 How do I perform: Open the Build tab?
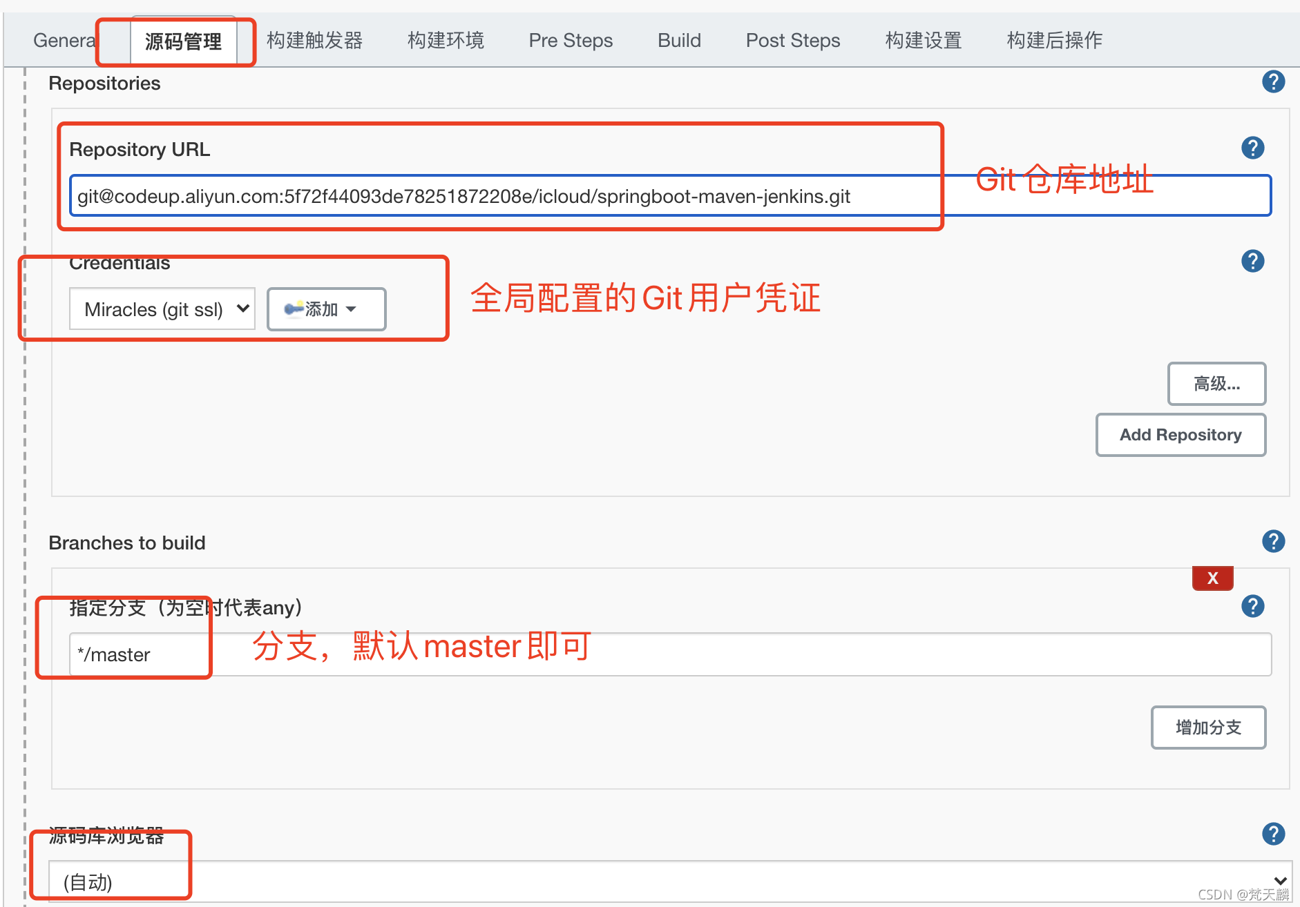tap(679, 40)
